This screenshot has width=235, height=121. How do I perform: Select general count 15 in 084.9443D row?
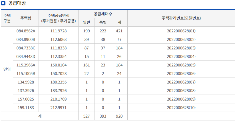87,57
